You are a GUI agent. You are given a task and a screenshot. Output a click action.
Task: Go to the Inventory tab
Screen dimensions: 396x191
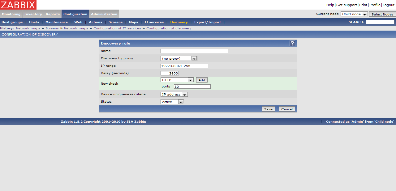(x=33, y=14)
